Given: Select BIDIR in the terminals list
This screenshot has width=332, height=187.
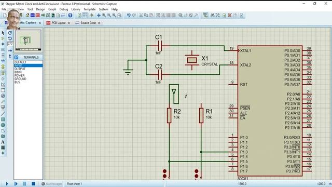Looking at the screenshot, I should [x=28, y=72].
